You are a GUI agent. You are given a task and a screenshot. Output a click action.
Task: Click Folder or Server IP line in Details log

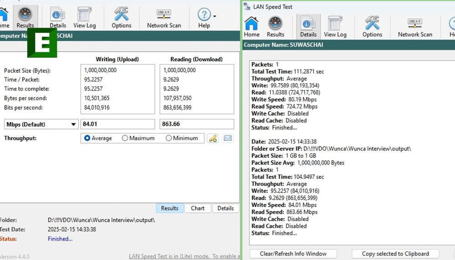pos(331,149)
